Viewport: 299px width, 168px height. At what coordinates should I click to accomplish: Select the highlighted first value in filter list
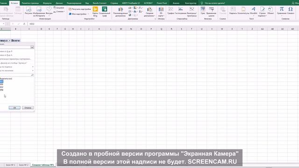(x=1, y=82)
